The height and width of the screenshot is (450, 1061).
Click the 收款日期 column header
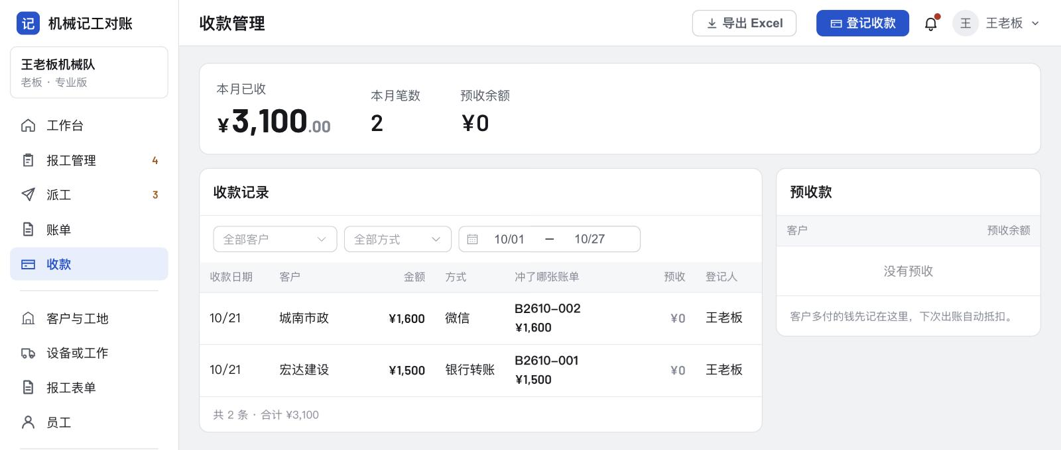(x=231, y=277)
